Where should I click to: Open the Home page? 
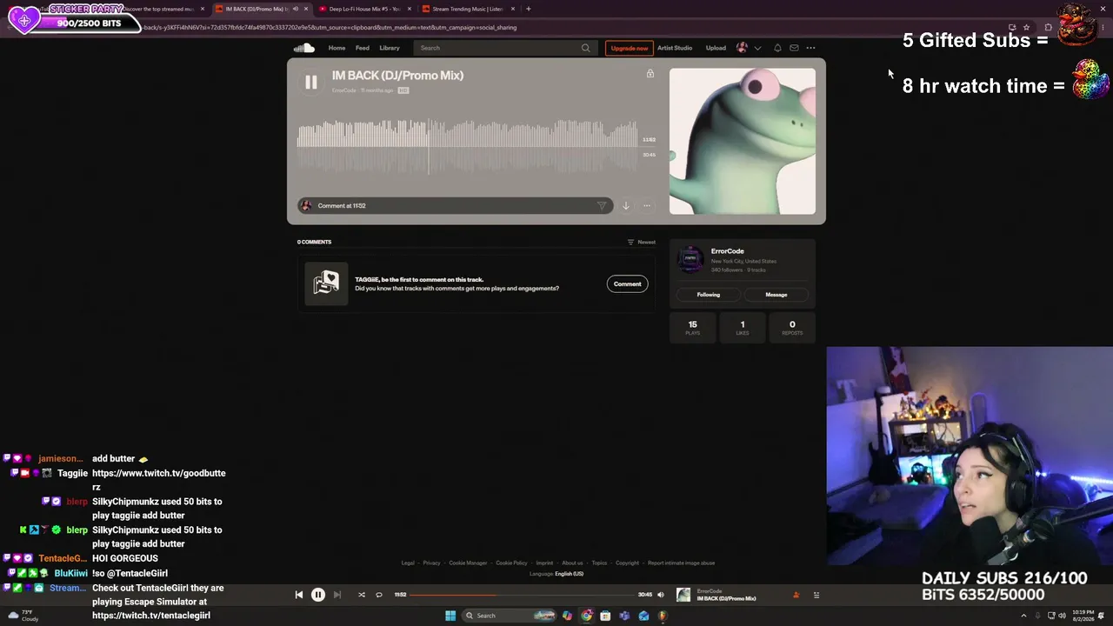tap(337, 48)
